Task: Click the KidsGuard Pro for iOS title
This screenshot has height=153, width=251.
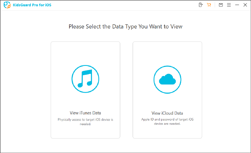Action: (32, 5)
